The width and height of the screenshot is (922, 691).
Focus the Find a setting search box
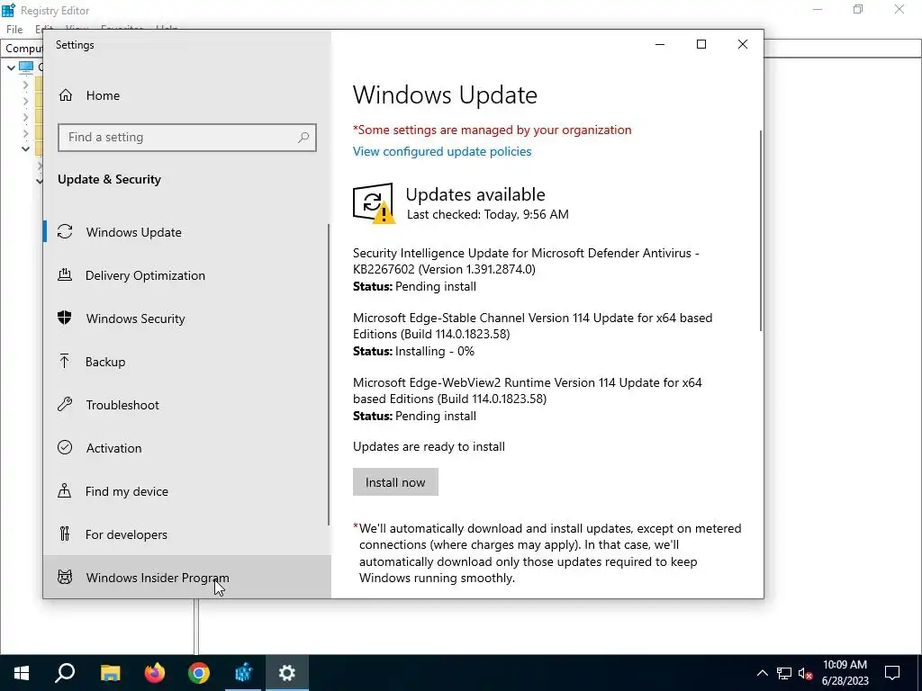pos(187,138)
